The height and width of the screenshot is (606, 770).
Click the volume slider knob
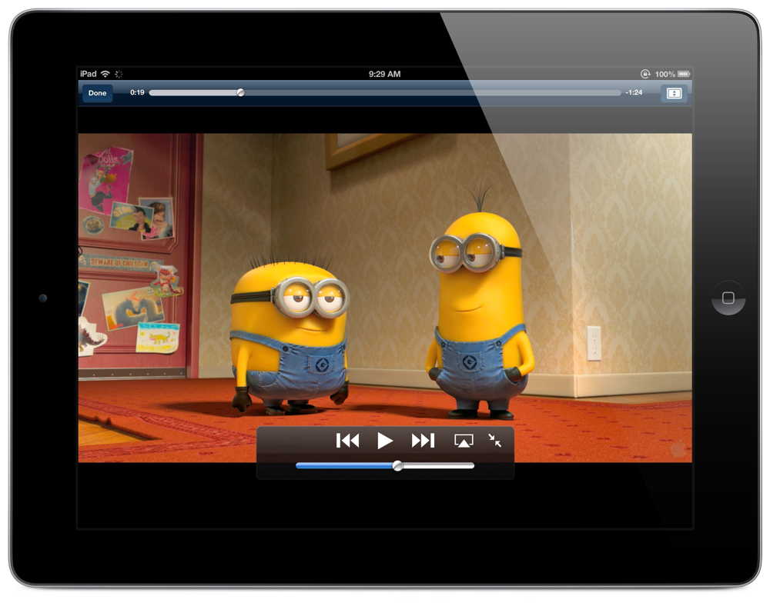tap(398, 466)
